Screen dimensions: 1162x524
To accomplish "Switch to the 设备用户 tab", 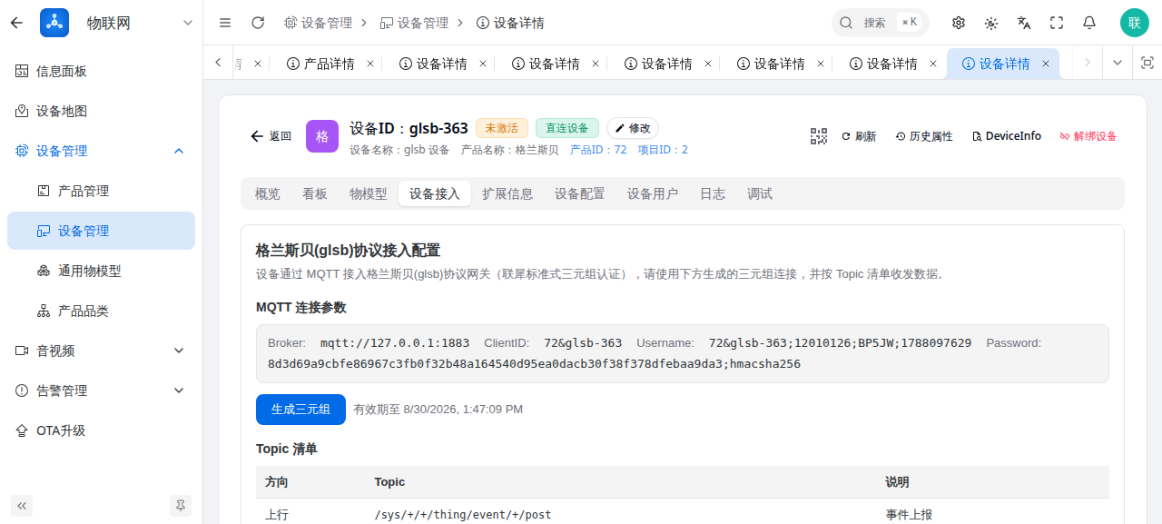I will [x=653, y=193].
